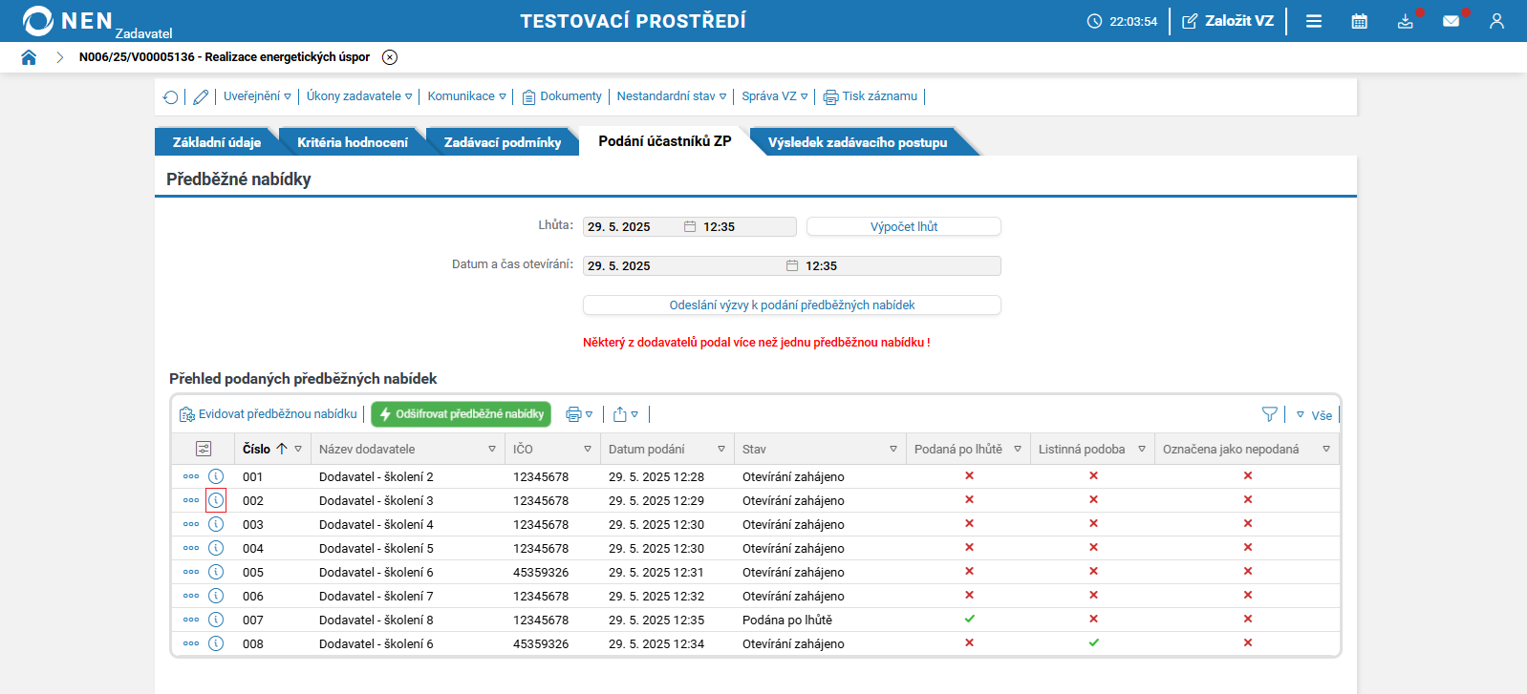This screenshot has width=1527, height=694.
Task: Close the N006/25/V00005136 breadcrumb with X
Action: (390, 57)
